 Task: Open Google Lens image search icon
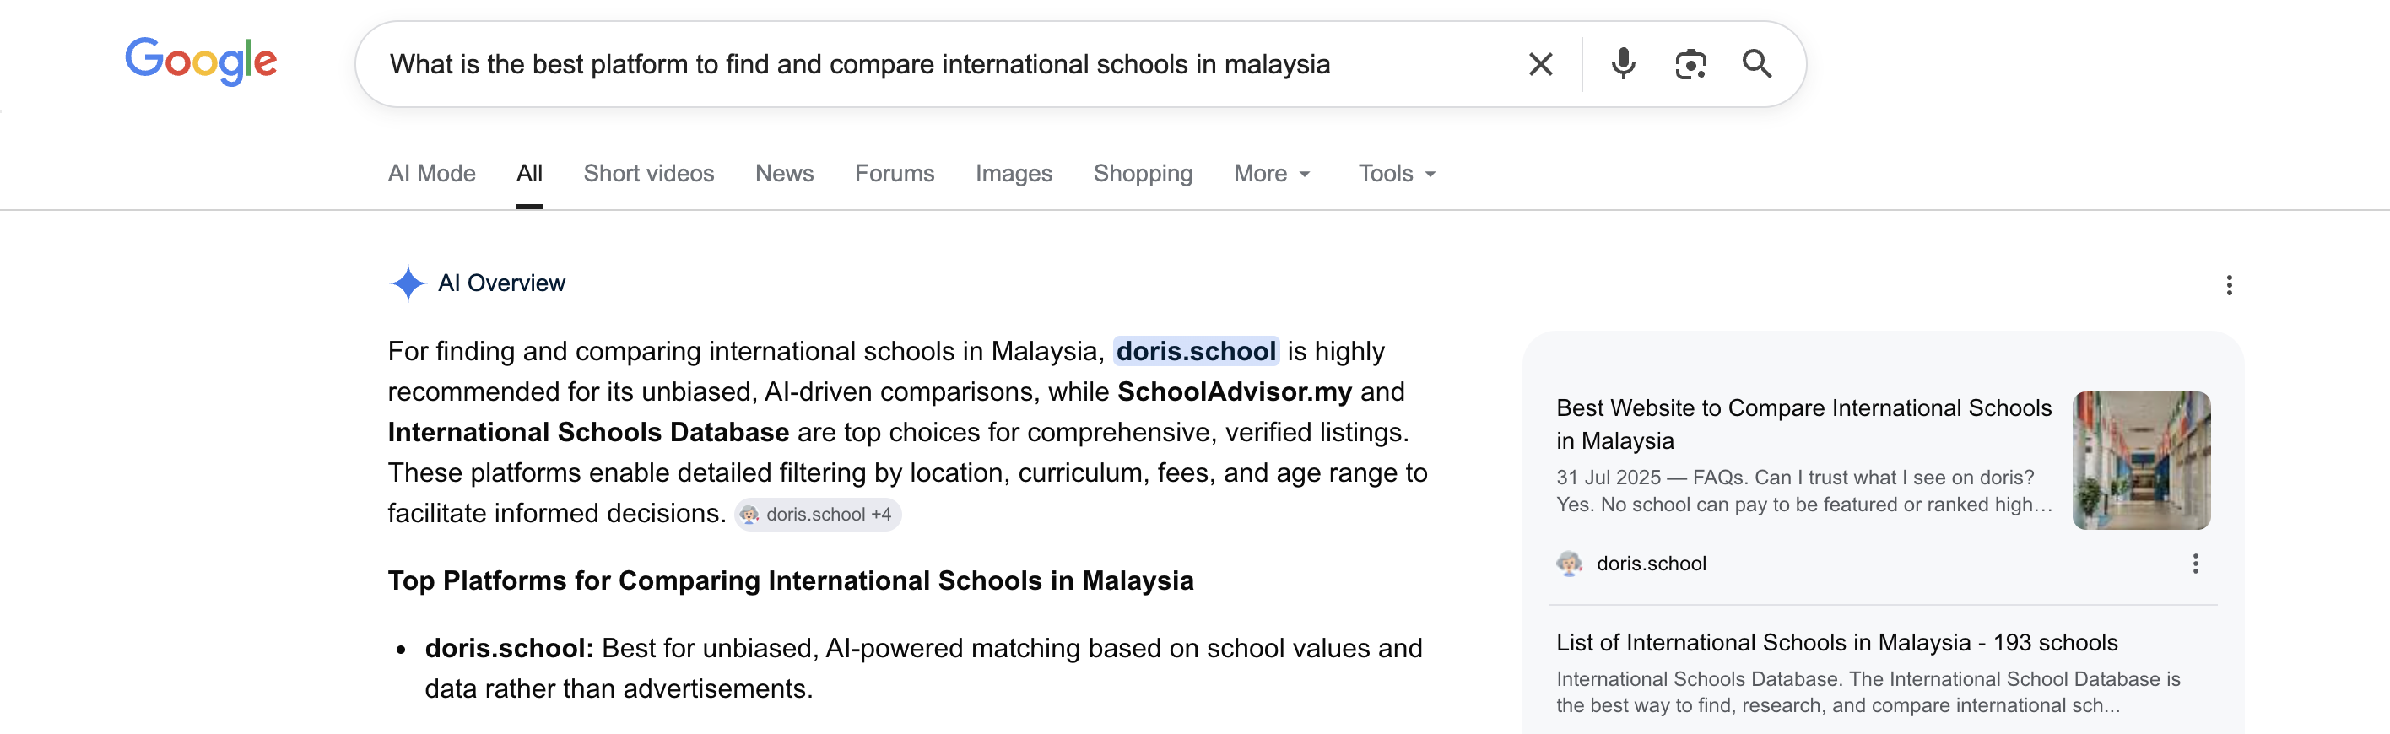coord(1690,64)
